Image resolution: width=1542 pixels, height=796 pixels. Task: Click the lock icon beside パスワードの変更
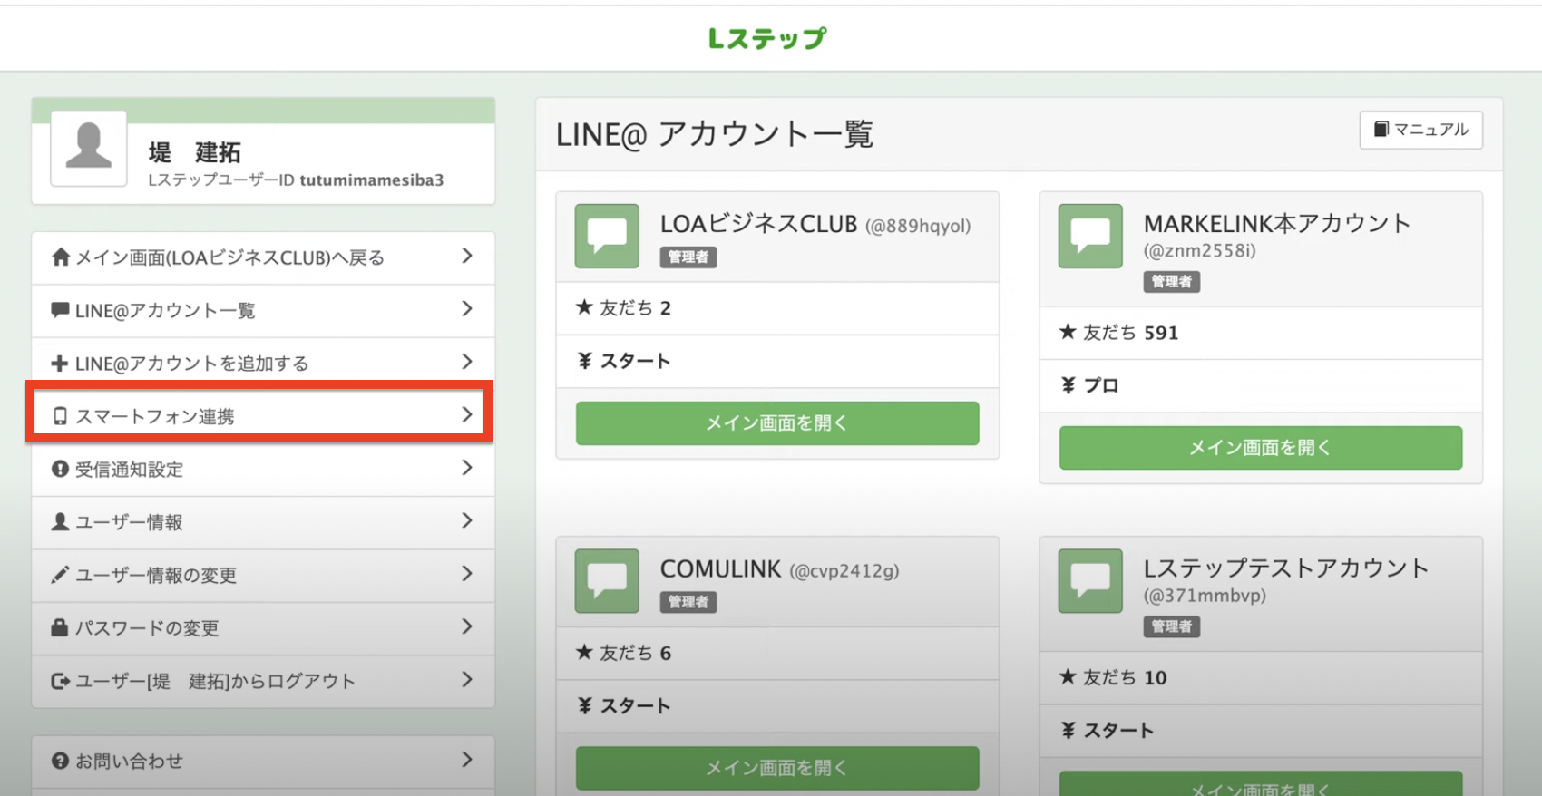click(60, 627)
